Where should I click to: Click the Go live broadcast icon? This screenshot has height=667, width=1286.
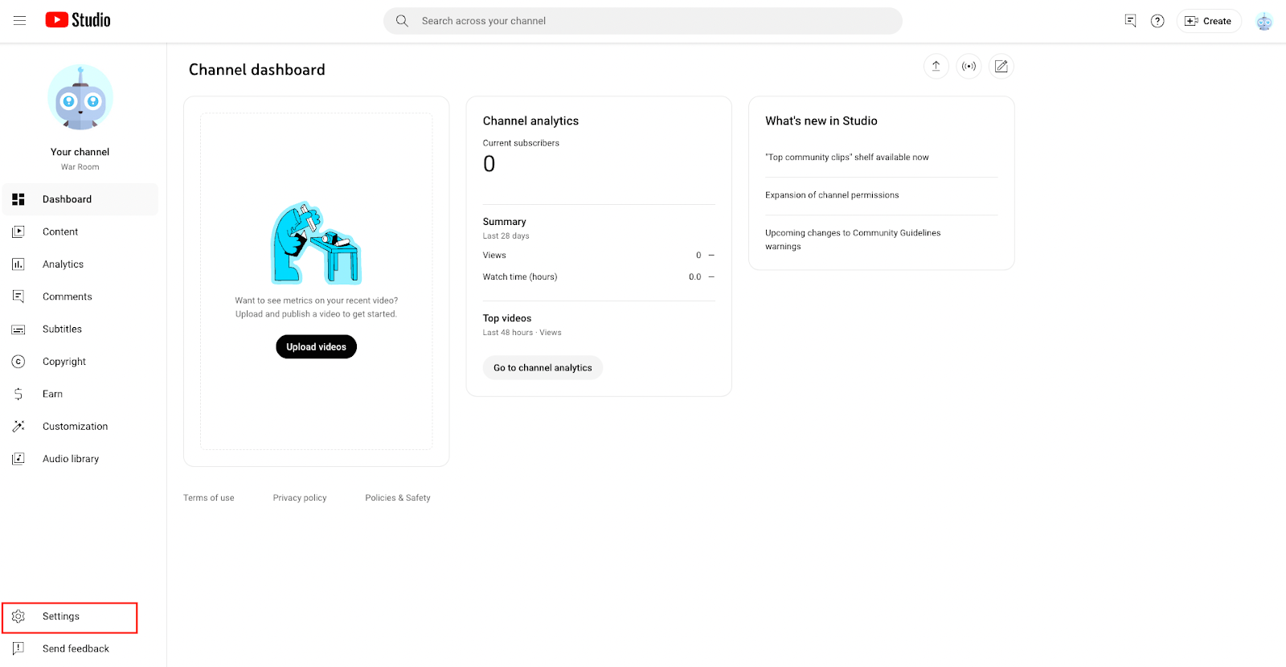point(969,67)
